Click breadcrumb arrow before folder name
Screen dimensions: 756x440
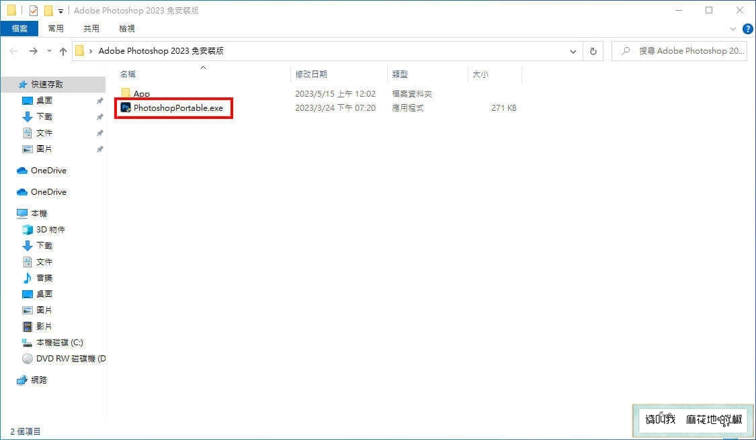tap(91, 51)
